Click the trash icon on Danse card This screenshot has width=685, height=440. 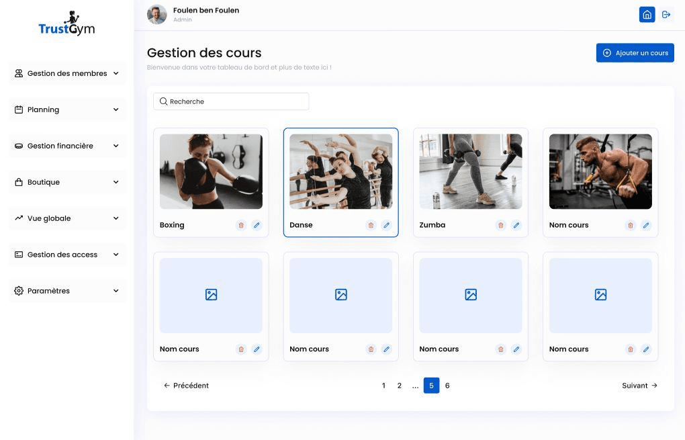[x=371, y=225]
